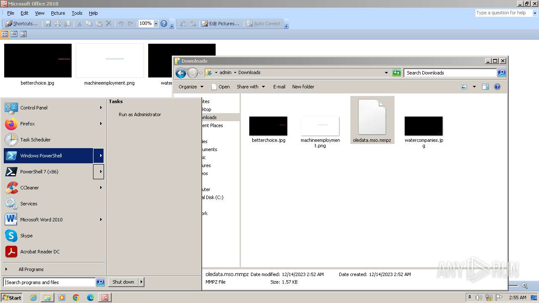
Task: Switch to Single Picture view
Action: [x=23, y=34]
